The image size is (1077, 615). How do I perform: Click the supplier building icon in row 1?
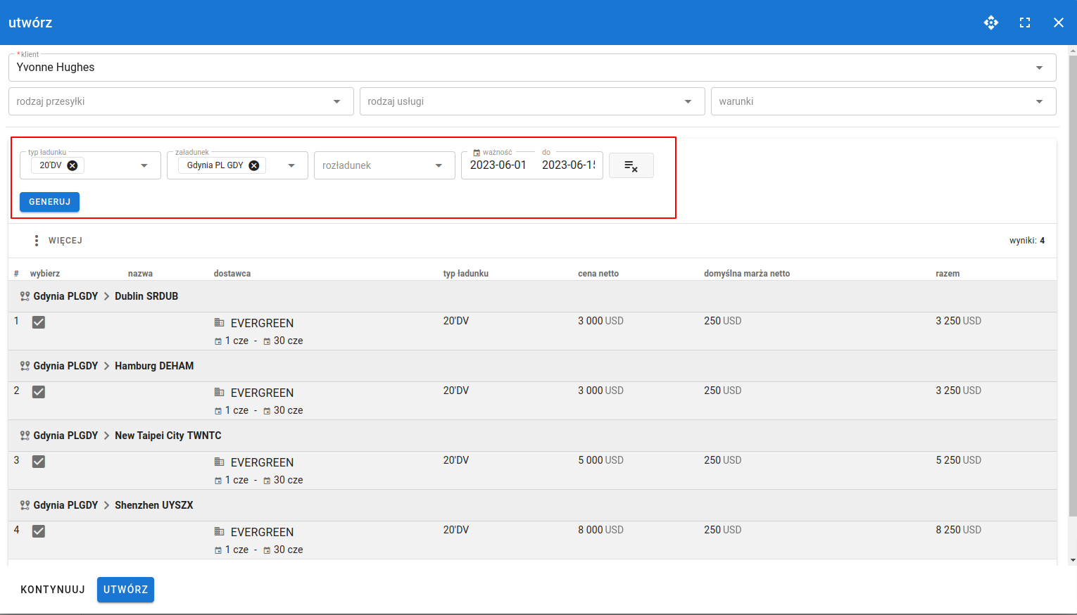(220, 322)
